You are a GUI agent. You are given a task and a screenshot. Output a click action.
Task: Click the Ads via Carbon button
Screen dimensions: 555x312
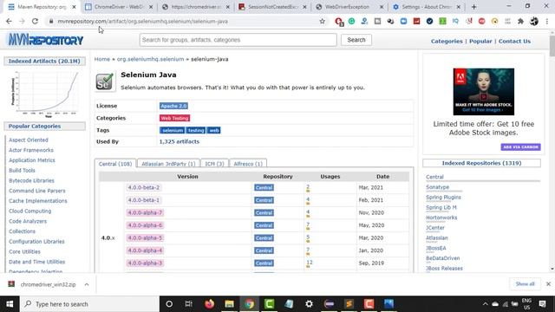520,146
